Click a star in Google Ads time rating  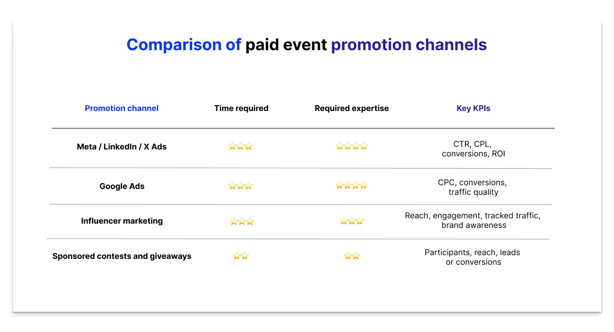coord(240,185)
